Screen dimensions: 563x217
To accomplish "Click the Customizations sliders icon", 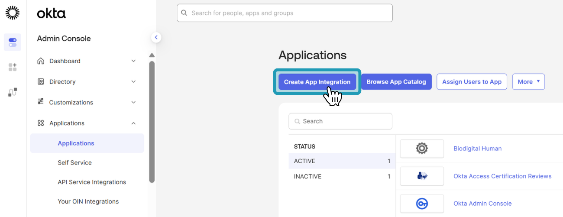I will (41, 102).
